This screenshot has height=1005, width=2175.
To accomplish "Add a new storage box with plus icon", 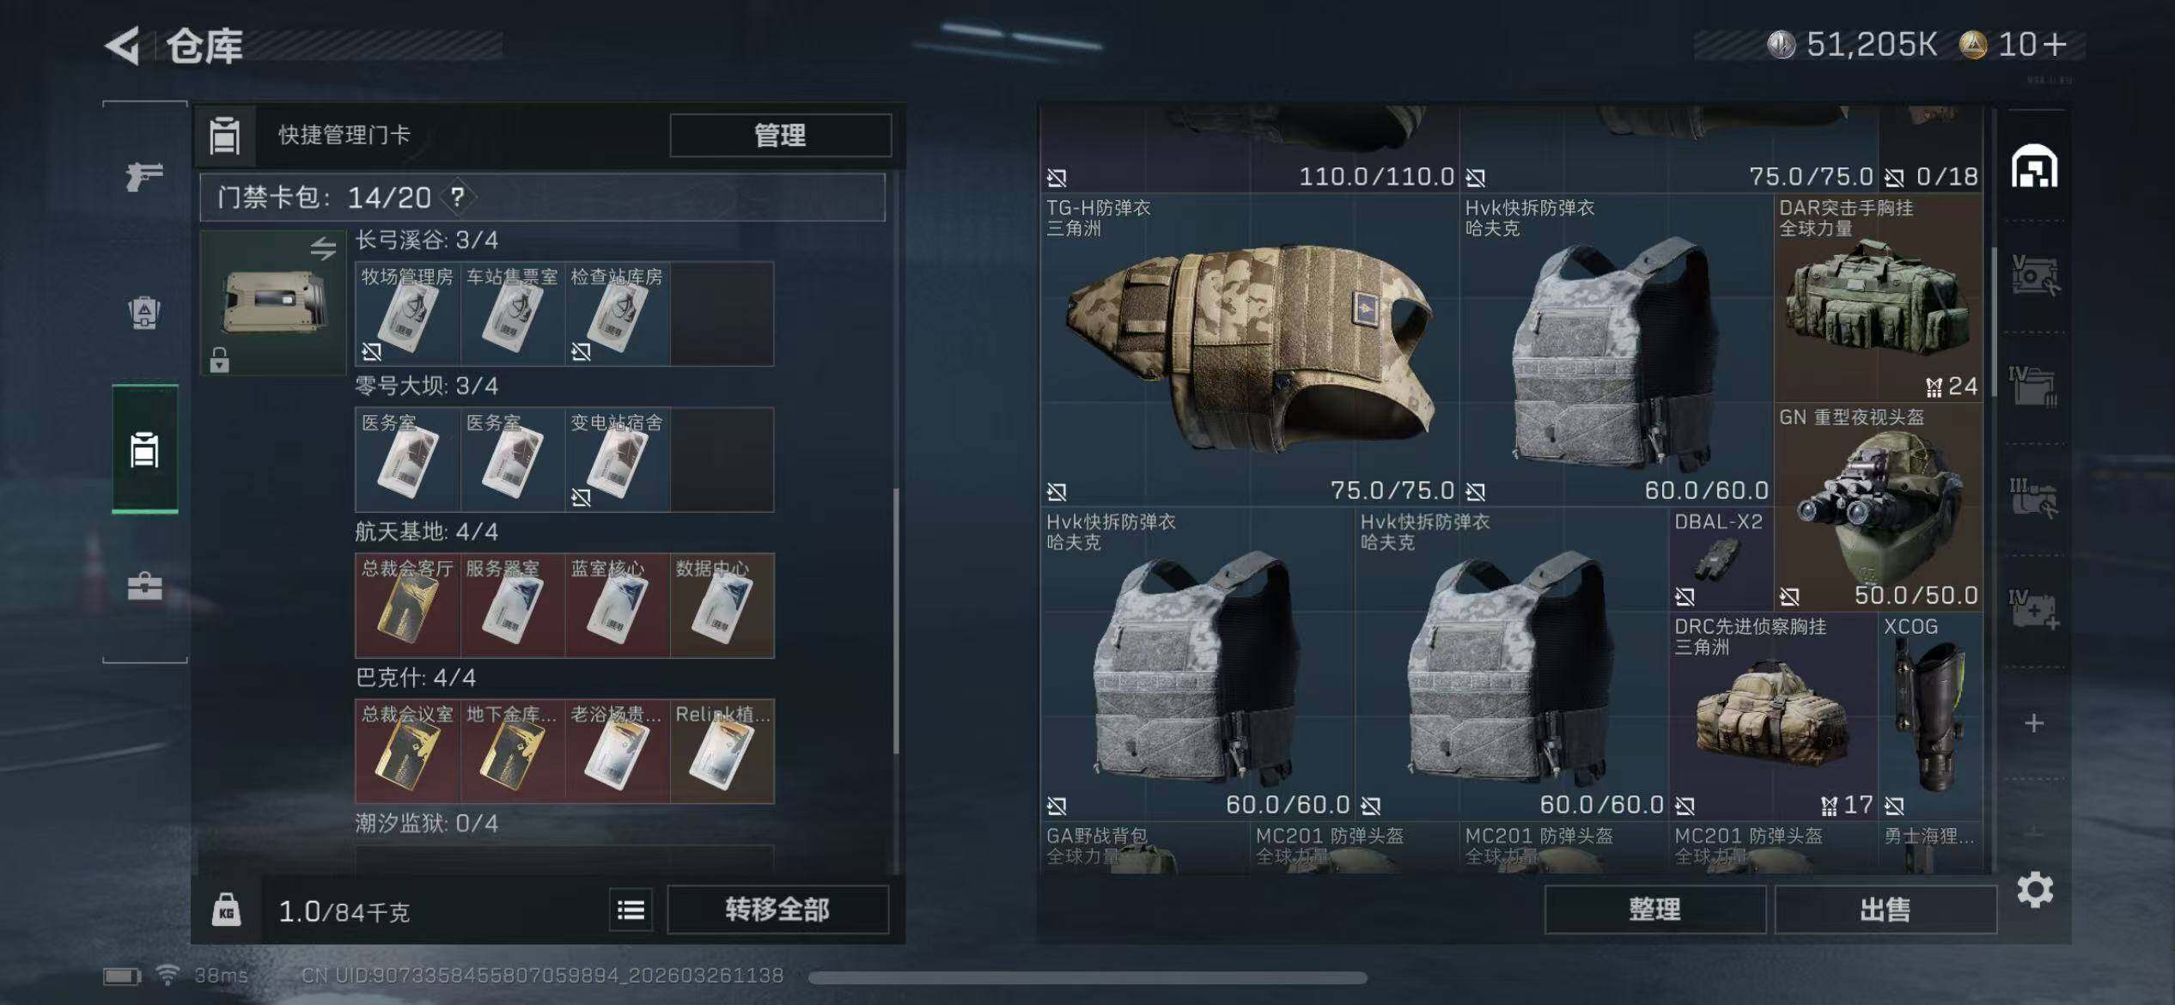I will point(2033,723).
